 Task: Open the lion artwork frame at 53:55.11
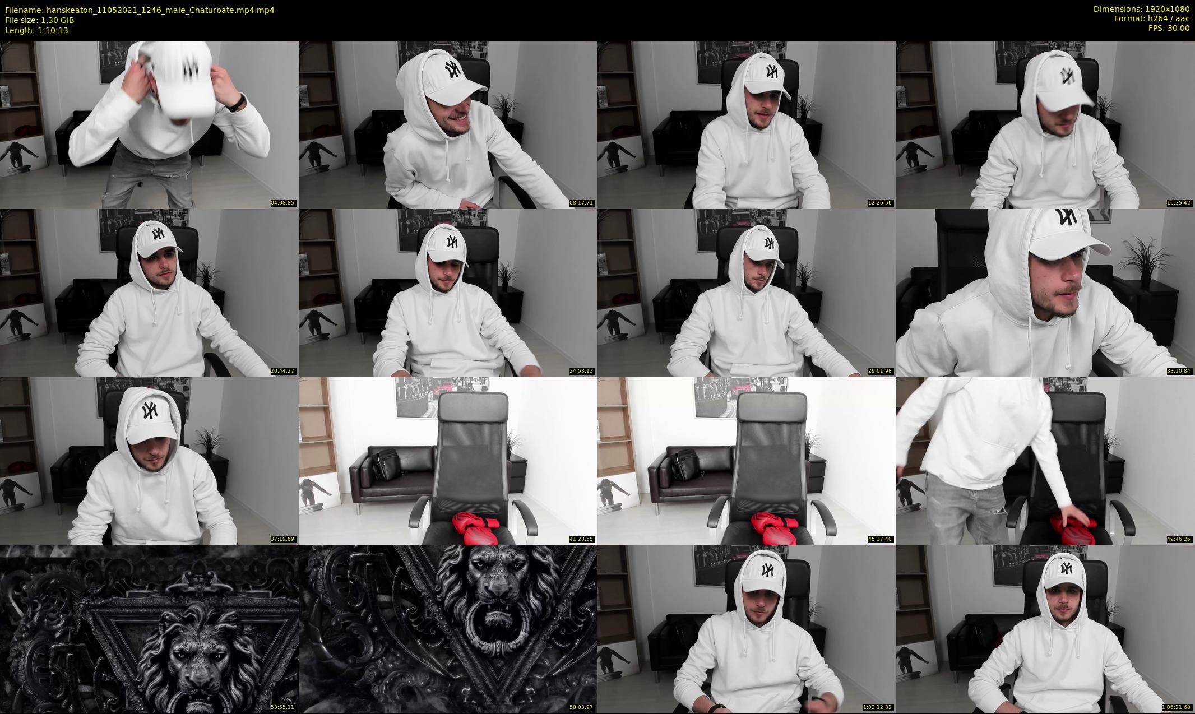tap(149, 629)
